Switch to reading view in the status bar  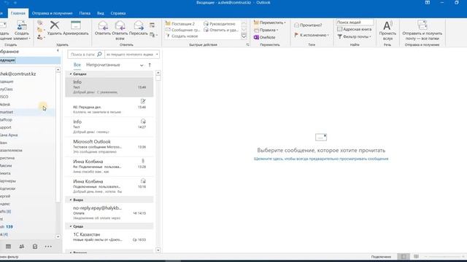coord(416,257)
